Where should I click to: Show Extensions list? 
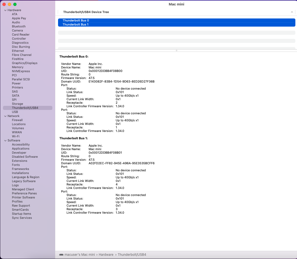coord(20,161)
